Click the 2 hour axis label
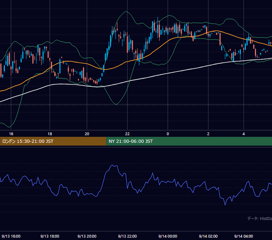This screenshot has height=240, width=272. pyautogui.click(x=208, y=134)
